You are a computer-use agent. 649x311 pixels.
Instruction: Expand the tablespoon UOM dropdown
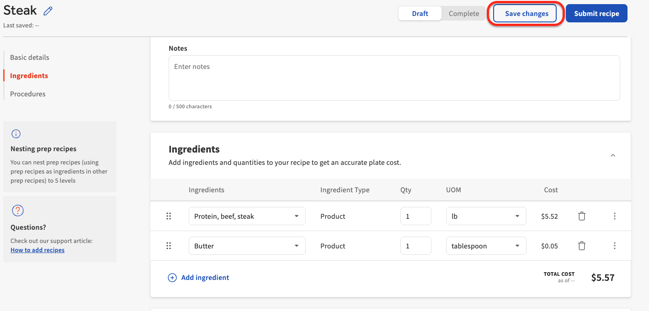[x=485, y=246]
